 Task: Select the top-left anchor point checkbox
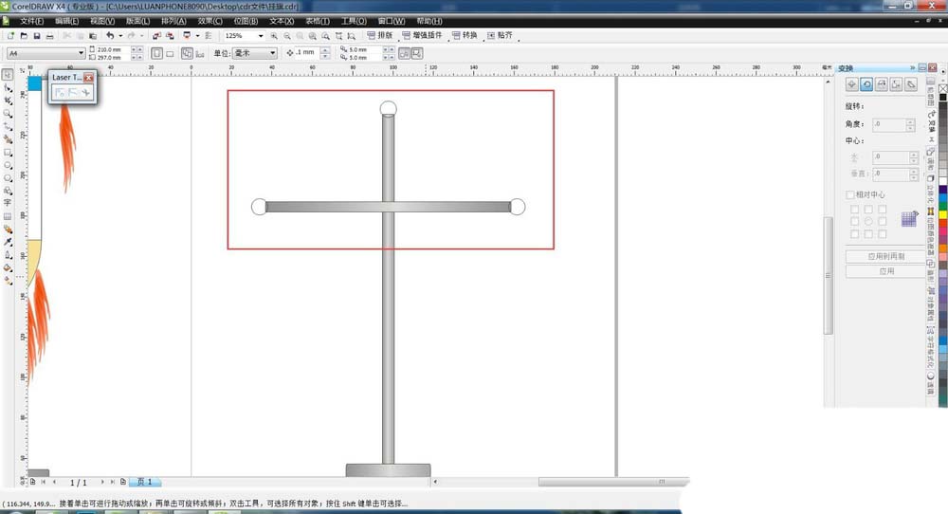pos(854,210)
